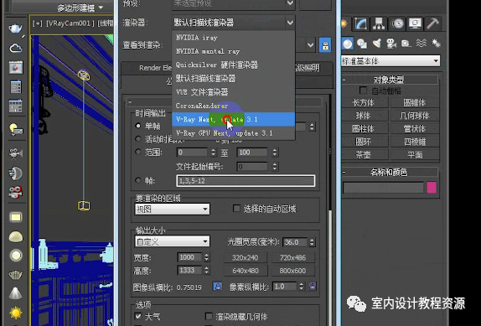The width and height of the screenshot is (481, 326).
Task: Select the Helpers category icon
Action: 406,44
